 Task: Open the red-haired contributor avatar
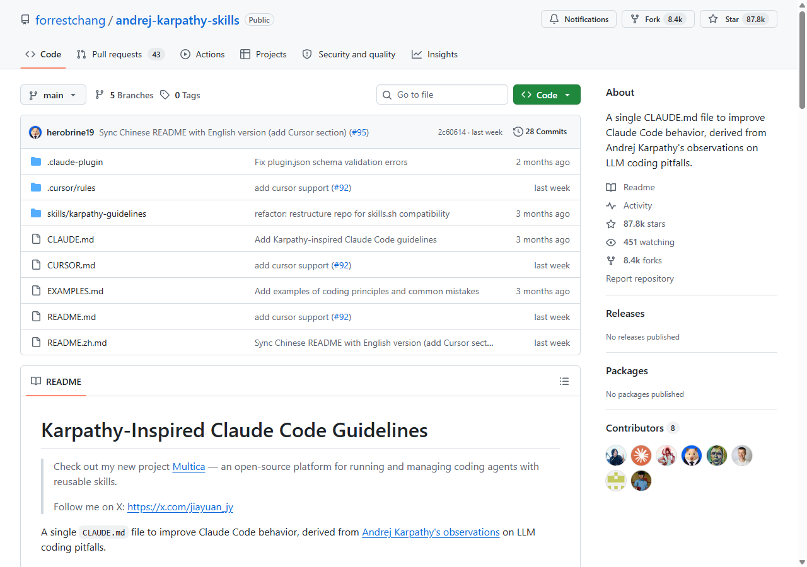pyautogui.click(x=666, y=455)
